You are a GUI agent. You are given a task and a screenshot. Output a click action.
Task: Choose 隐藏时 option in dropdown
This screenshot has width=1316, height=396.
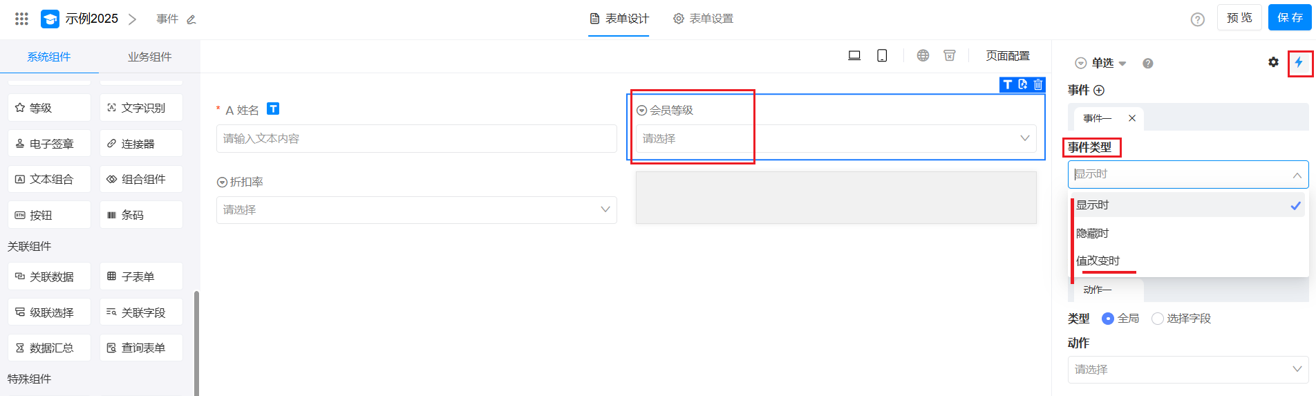pos(1092,233)
